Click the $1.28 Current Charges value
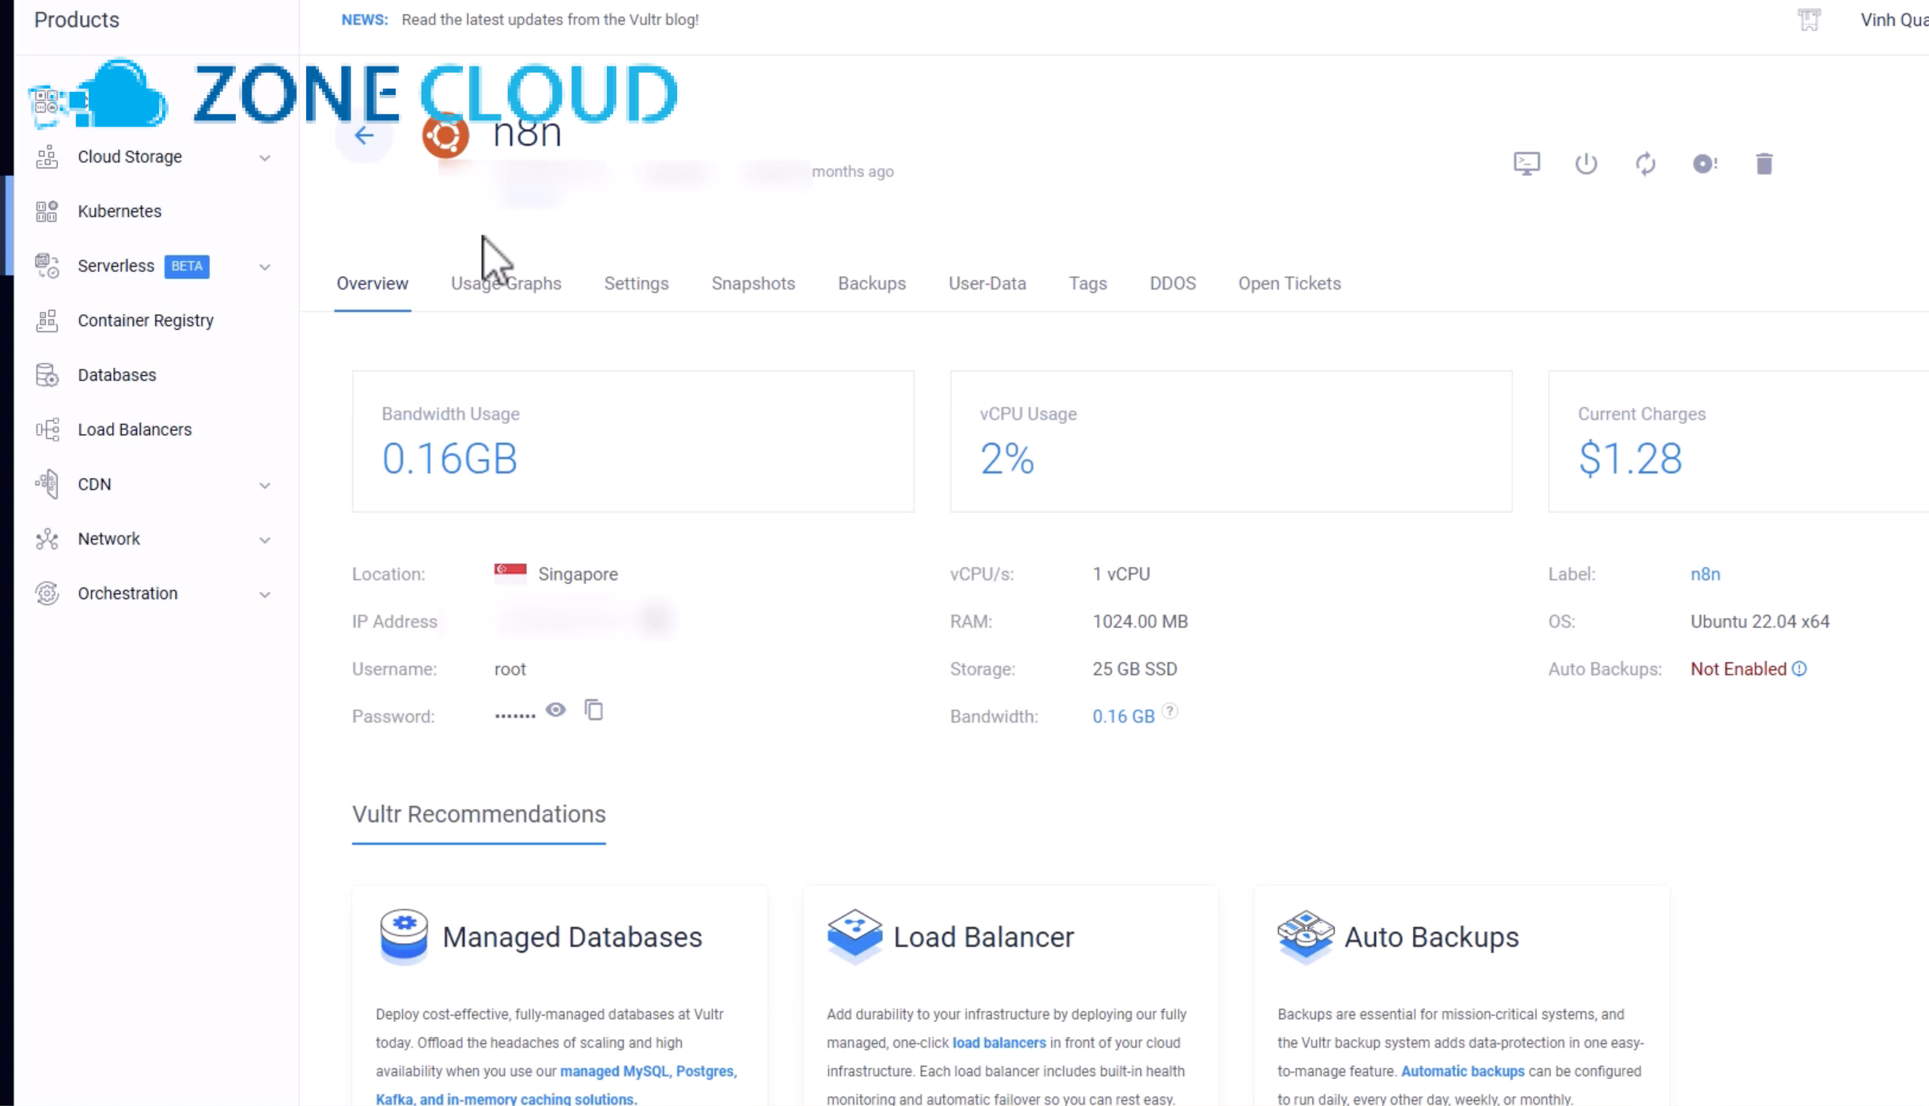Viewport: 1929px width, 1106px height. (x=1630, y=458)
